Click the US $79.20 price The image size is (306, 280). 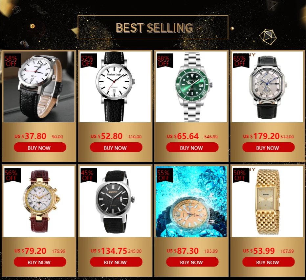click(31, 251)
